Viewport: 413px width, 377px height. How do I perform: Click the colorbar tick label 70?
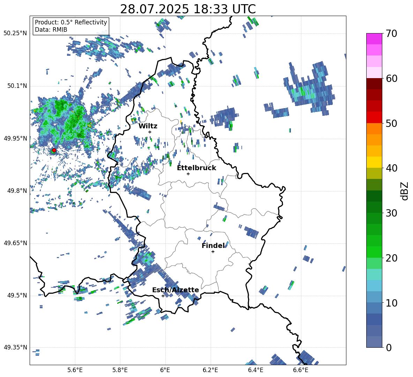pyautogui.click(x=391, y=34)
